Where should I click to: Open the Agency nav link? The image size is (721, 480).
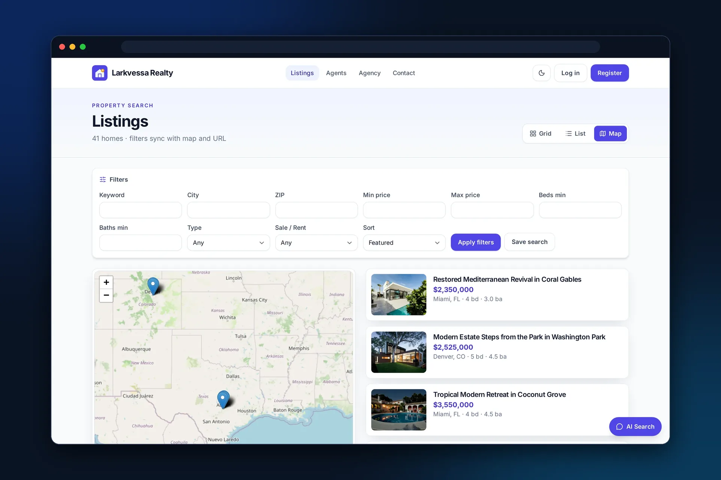[x=370, y=73]
